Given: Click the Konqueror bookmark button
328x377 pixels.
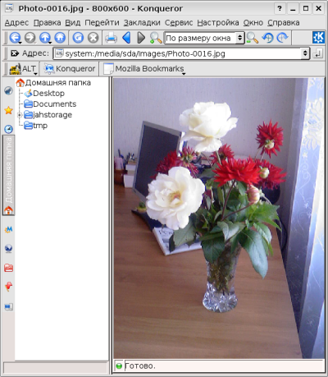Looking at the screenshot, I should (x=70, y=69).
